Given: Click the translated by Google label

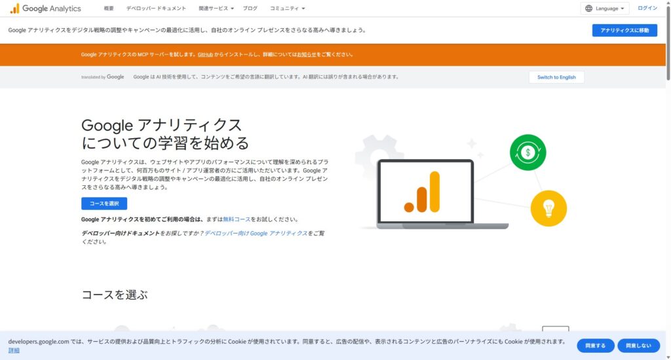Looking at the screenshot, I should point(103,77).
